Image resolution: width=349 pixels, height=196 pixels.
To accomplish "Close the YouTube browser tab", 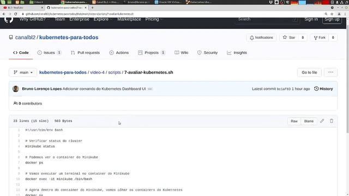I will pos(42,8).
